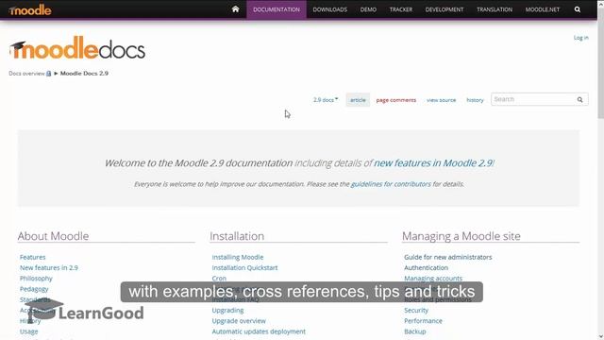The image size is (604, 340).
Task: Open the Authentication link
Action: click(x=426, y=267)
